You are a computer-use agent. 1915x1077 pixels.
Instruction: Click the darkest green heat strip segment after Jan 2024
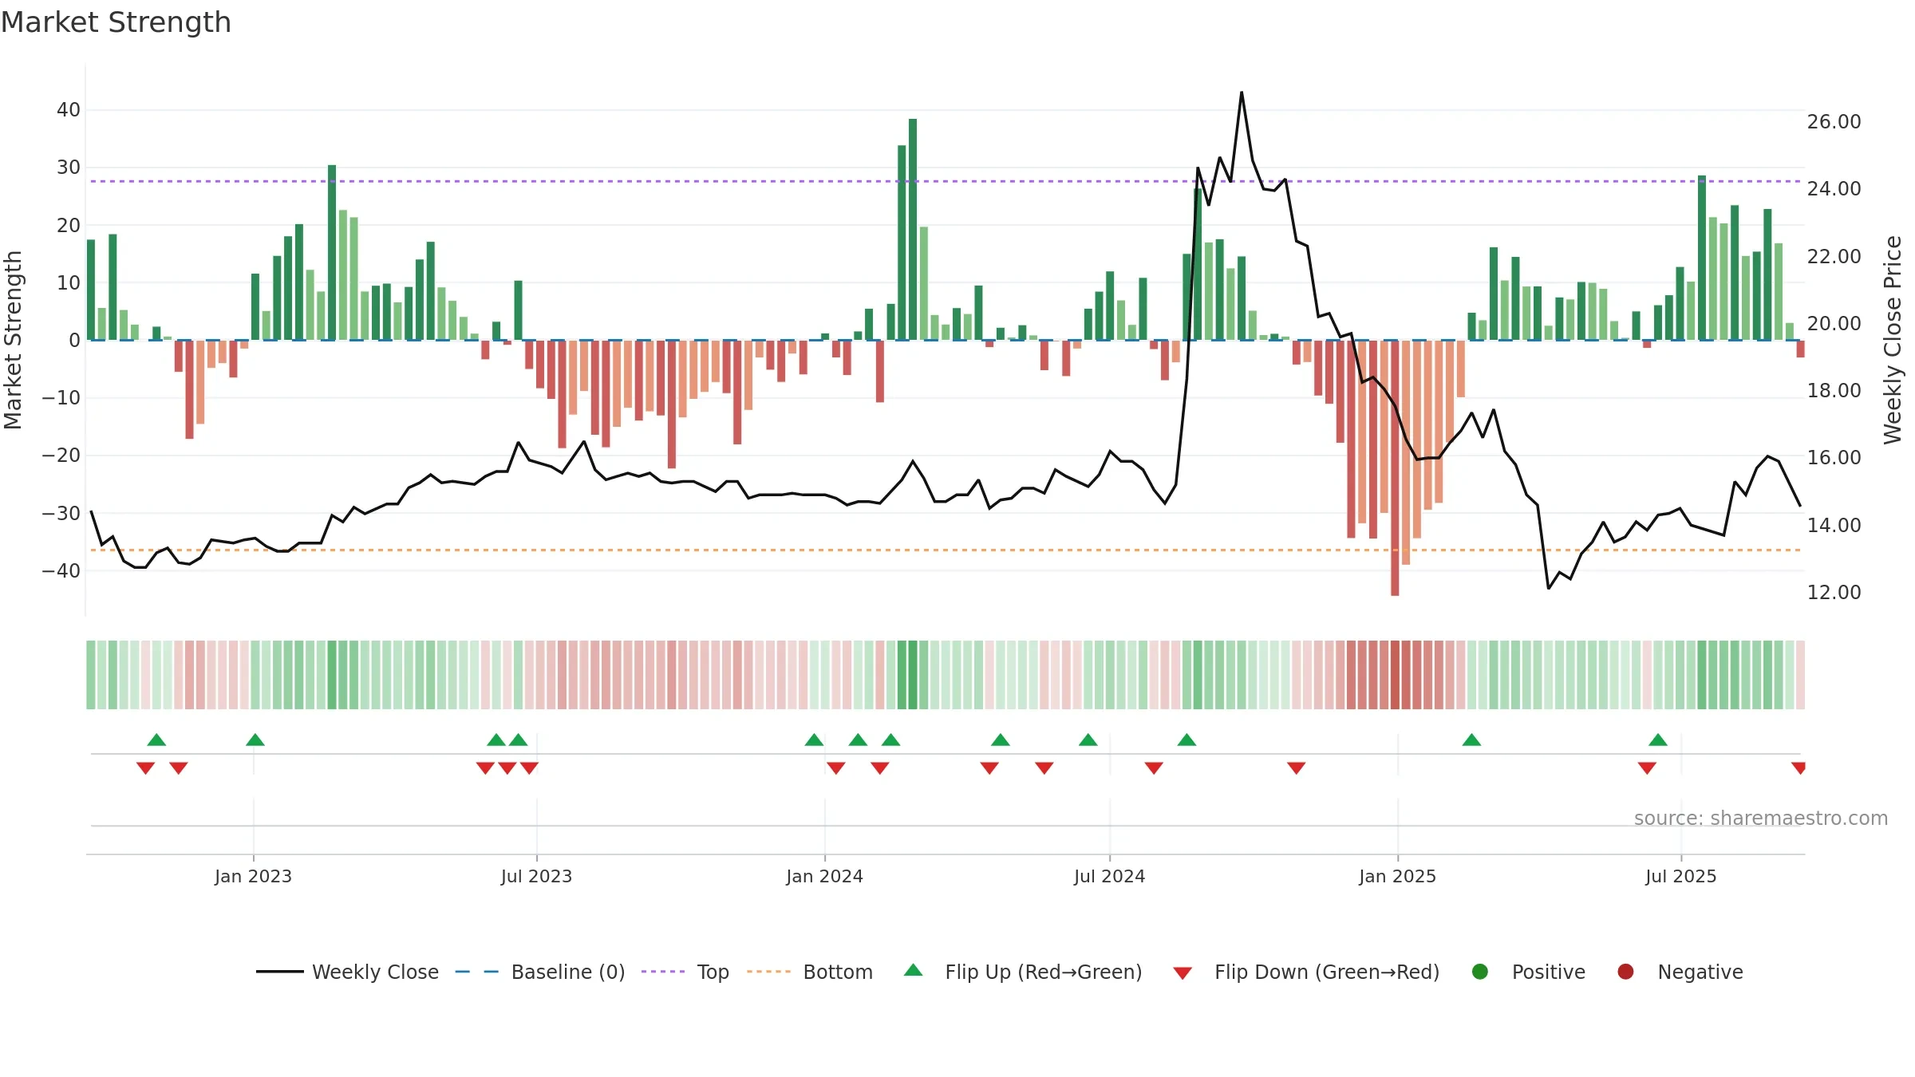point(913,675)
